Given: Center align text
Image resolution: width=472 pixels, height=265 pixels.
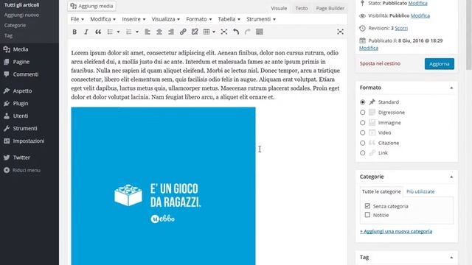Looking at the screenshot, I should click(159, 32).
